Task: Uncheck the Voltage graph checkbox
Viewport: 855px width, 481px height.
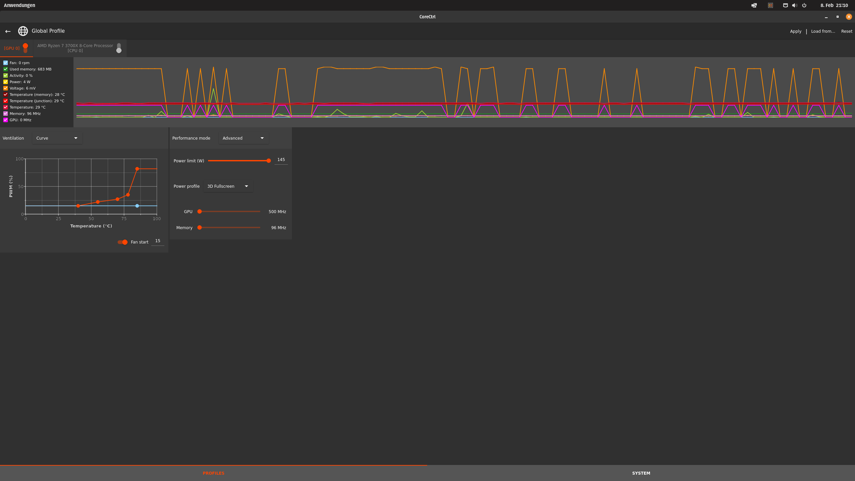Action: 6,88
